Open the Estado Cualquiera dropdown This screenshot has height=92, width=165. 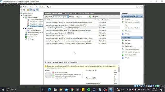[88, 17]
